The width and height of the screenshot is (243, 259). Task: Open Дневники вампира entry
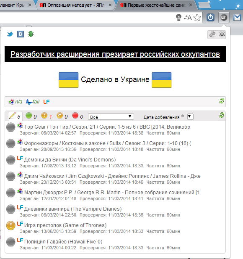(x=73, y=209)
